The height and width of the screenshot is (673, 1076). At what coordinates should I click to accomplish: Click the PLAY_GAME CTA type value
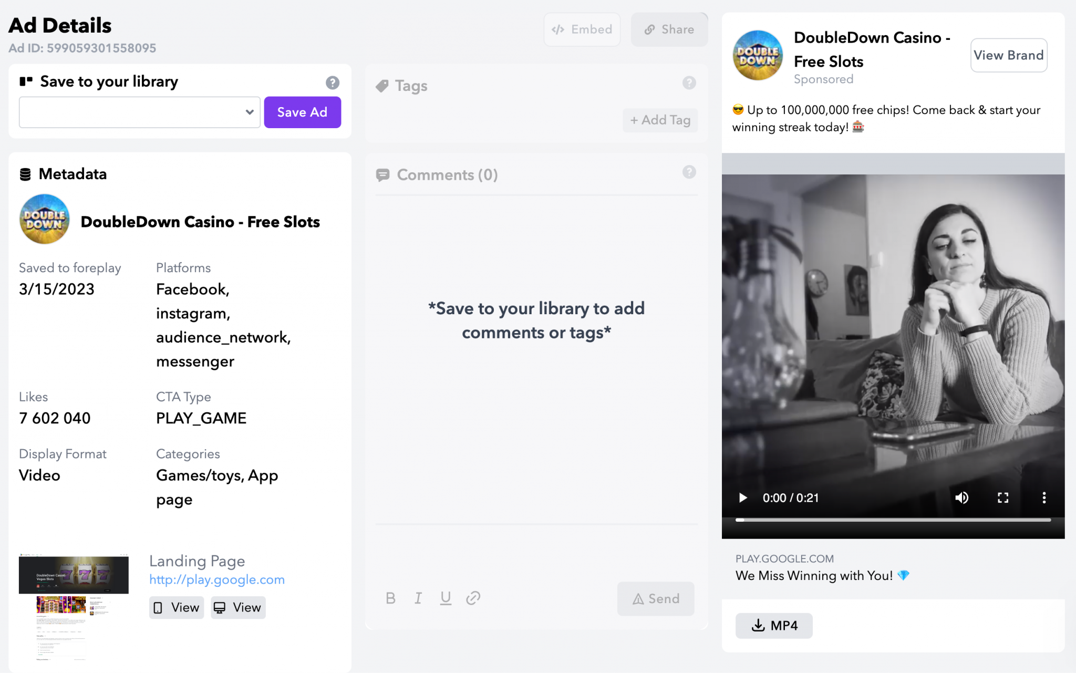201,418
